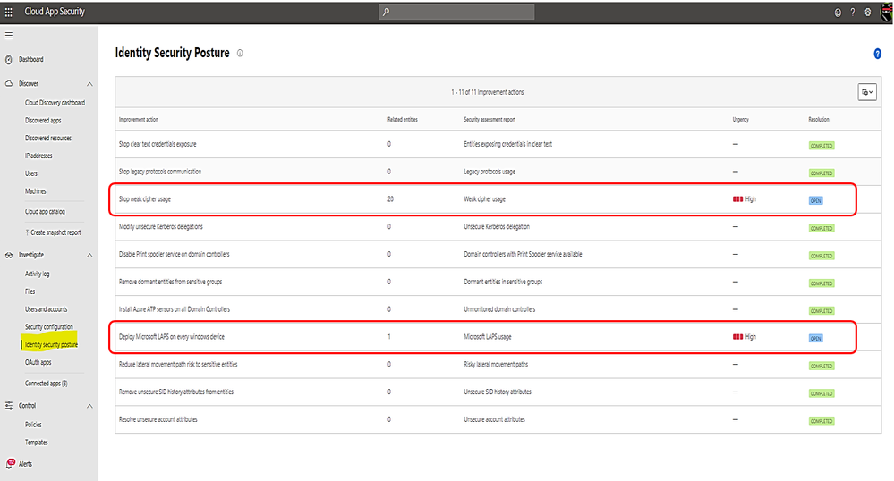This screenshot has width=894, height=481.
Task: Open the Alerts bell icon
Action: [x=10, y=463]
